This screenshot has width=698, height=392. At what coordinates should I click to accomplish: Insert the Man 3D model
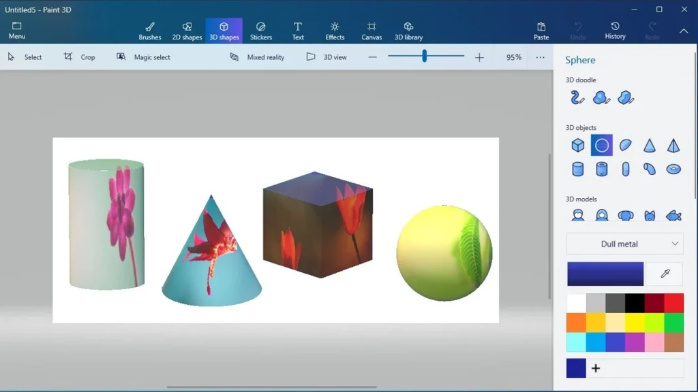click(578, 216)
